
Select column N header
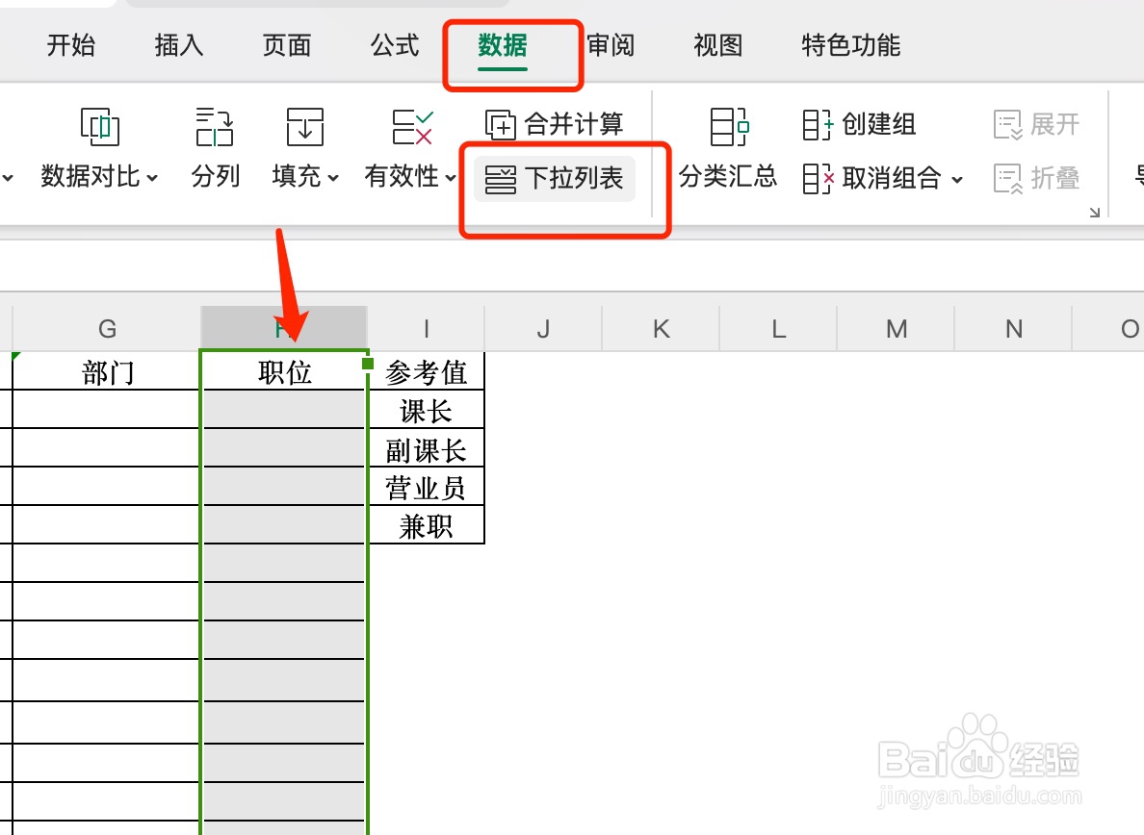point(1013,329)
